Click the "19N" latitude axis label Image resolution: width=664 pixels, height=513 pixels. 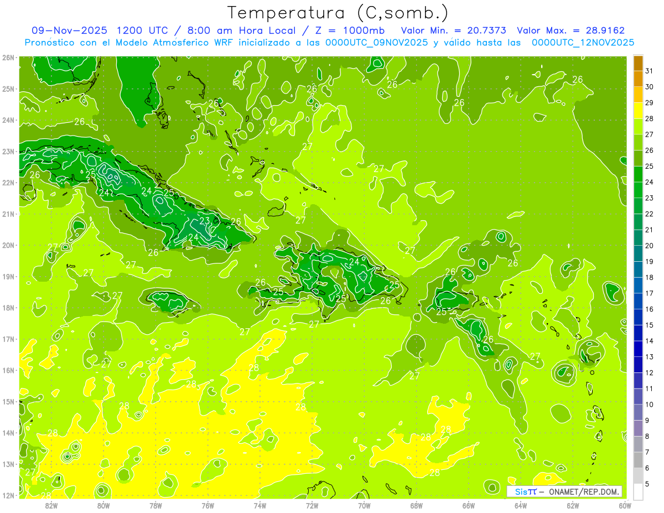9,277
